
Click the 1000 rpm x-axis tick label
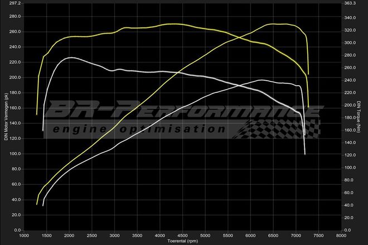(24, 236)
